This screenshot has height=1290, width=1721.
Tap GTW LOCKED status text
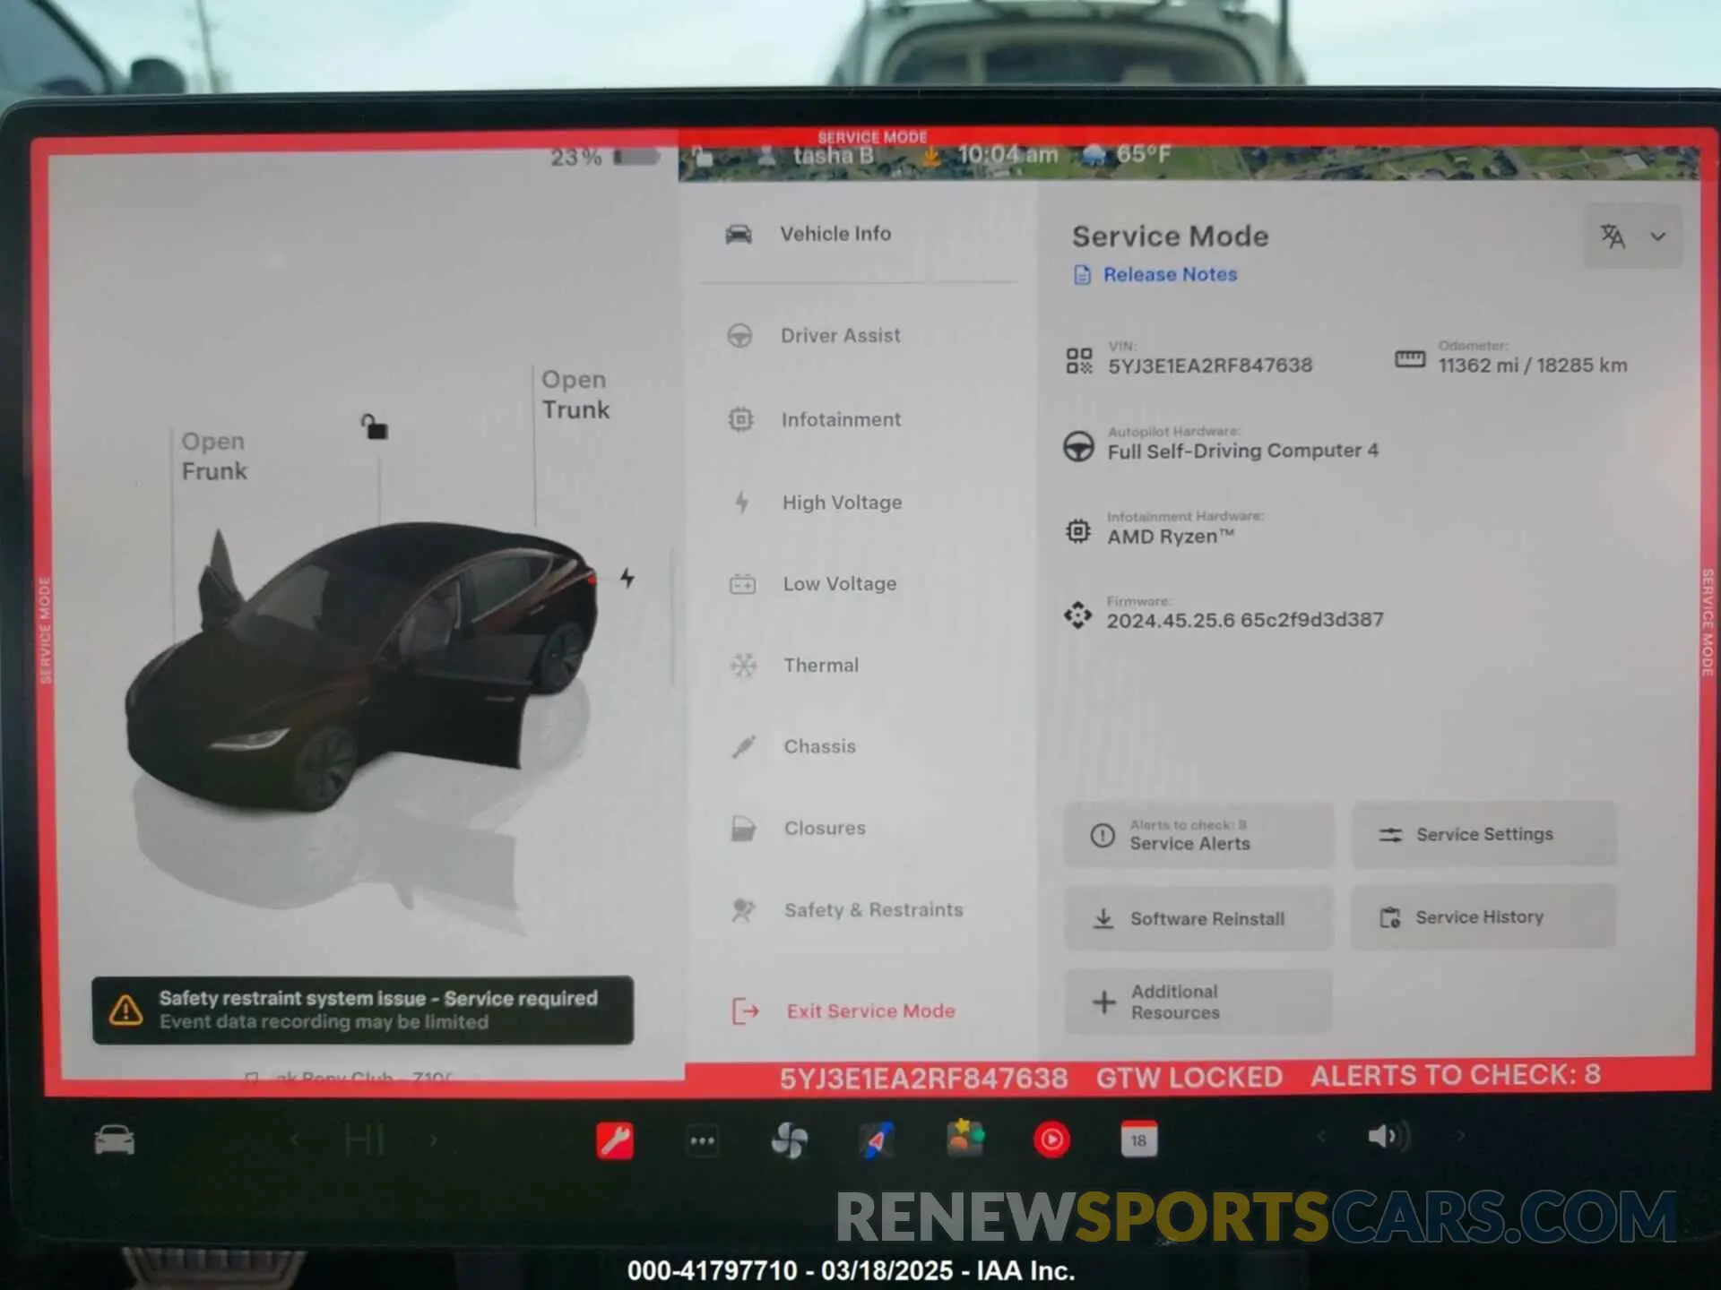[1189, 1077]
